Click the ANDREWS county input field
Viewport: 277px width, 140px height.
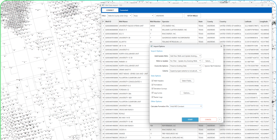click(x=169, y=16)
